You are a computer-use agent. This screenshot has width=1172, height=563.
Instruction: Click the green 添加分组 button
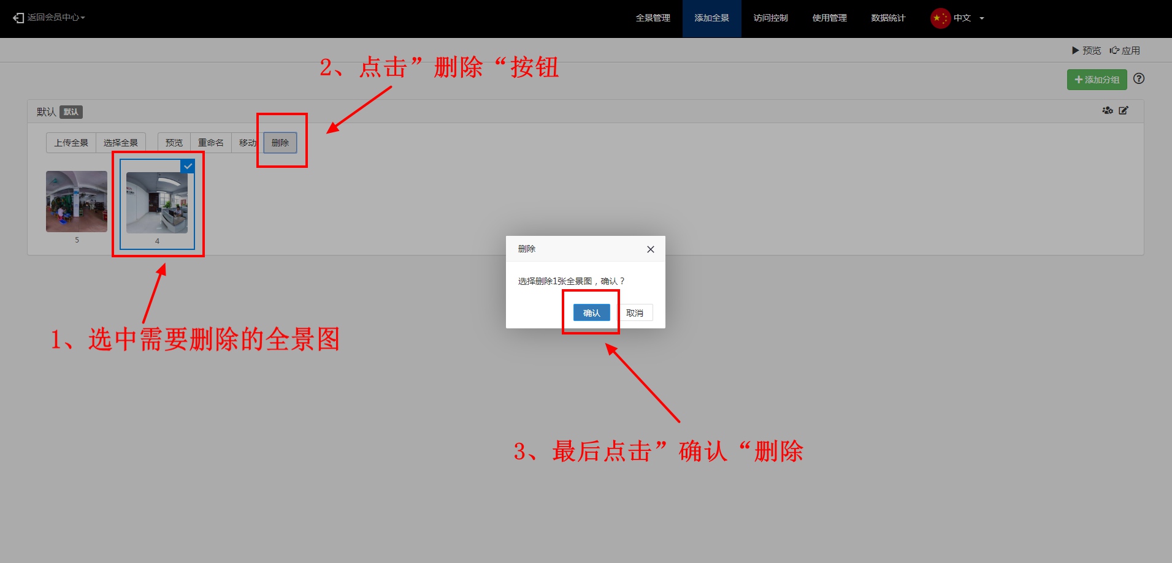pyautogui.click(x=1097, y=80)
